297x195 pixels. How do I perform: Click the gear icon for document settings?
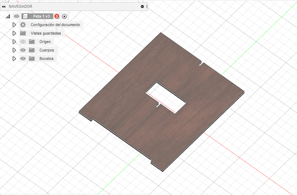click(x=23, y=25)
